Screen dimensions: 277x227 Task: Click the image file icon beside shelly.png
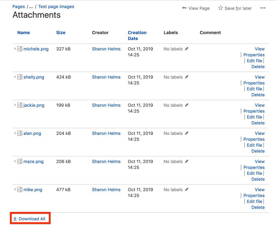(x=20, y=77)
